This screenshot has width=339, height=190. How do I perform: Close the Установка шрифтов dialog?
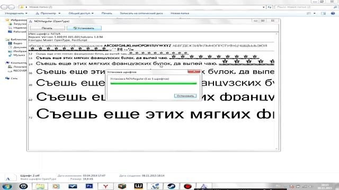(x=194, y=72)
